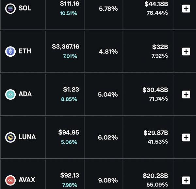Image resolution: width=196 pixels, height=189 pixels.
Task: Open the LUNA ticker label
Action: click(x=27, y=137)
